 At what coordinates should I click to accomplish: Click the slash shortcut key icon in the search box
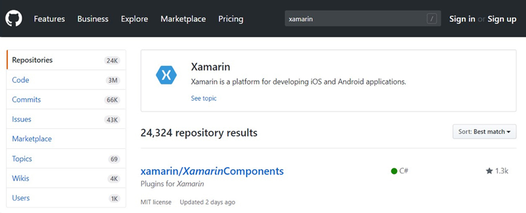click(x=432, y=19)
